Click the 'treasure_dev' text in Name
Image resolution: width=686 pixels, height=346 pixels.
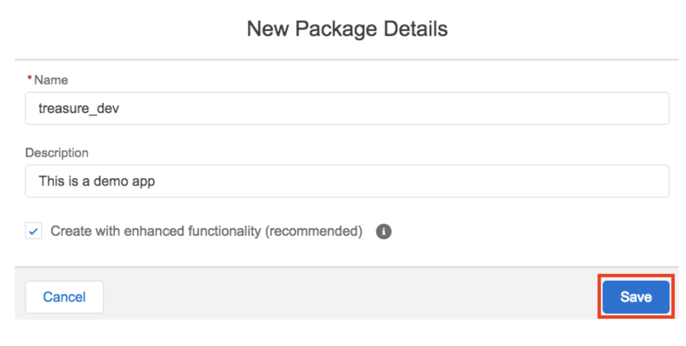[x=79, y=109]
